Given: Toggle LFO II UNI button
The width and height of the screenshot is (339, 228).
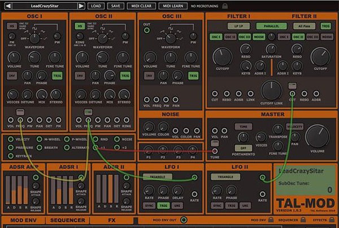Looking at the screenshot, I should (245, 206).
